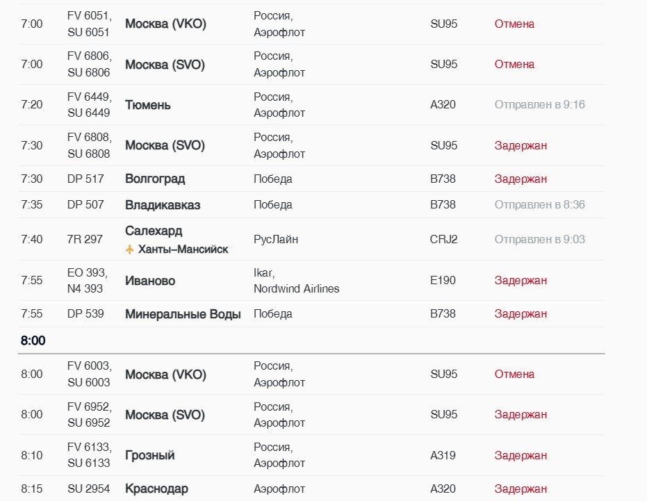Viewport: 647px width, 501px height.
Task: Select flight number DP 517
Action: 85,179
